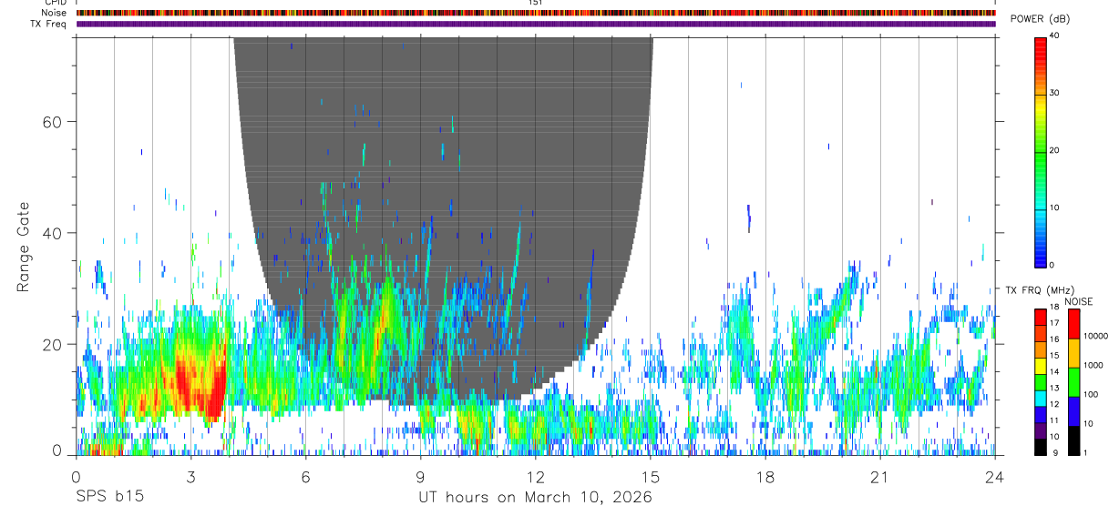Pick the red top segment of NOISE legend

coord(1073,324)
